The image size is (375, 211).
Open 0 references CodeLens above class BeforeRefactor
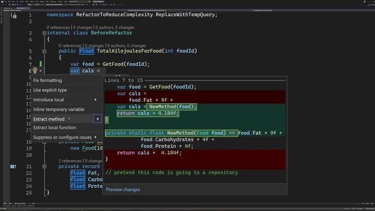pos(58,28)
